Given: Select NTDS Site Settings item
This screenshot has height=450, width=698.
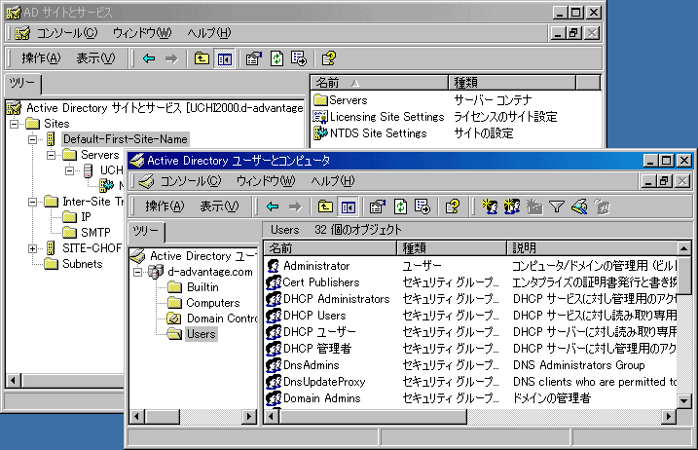Looking at the screenshot, I should tap(370, 133).
